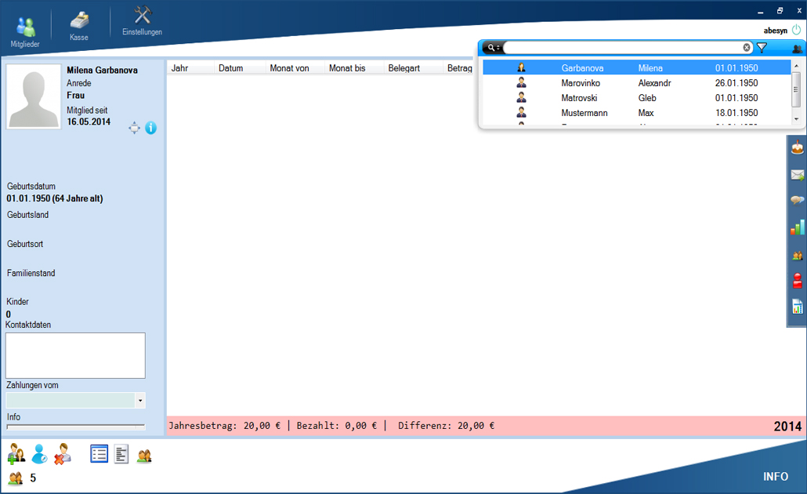807x494 pixels.
Task: Click the birthday cake icon in sidebar
Action: (798, 147)
